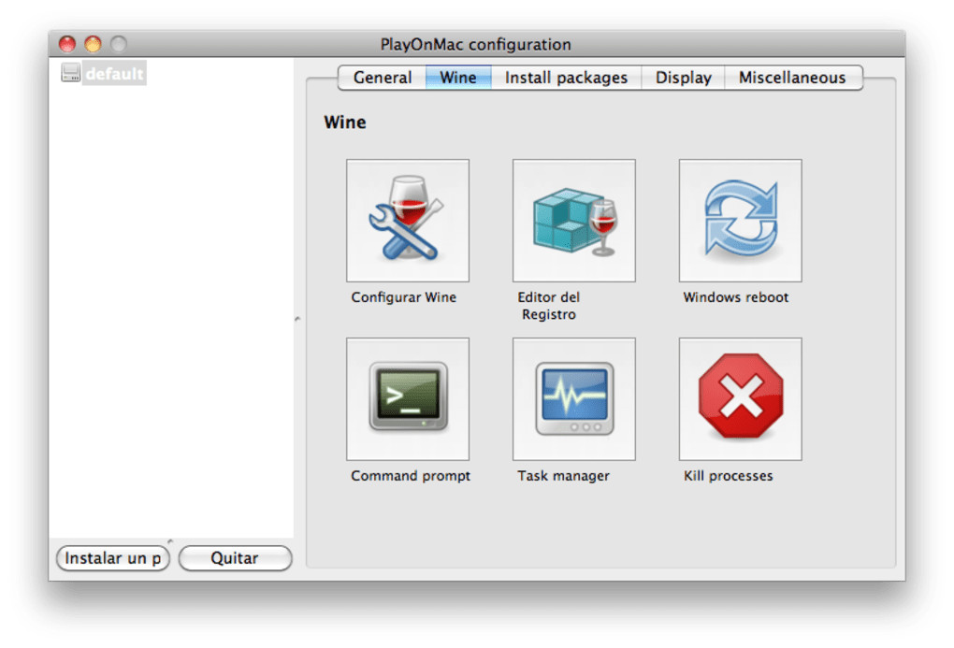Close the PlayOnMac configuration window

click(x=67, y=44)
